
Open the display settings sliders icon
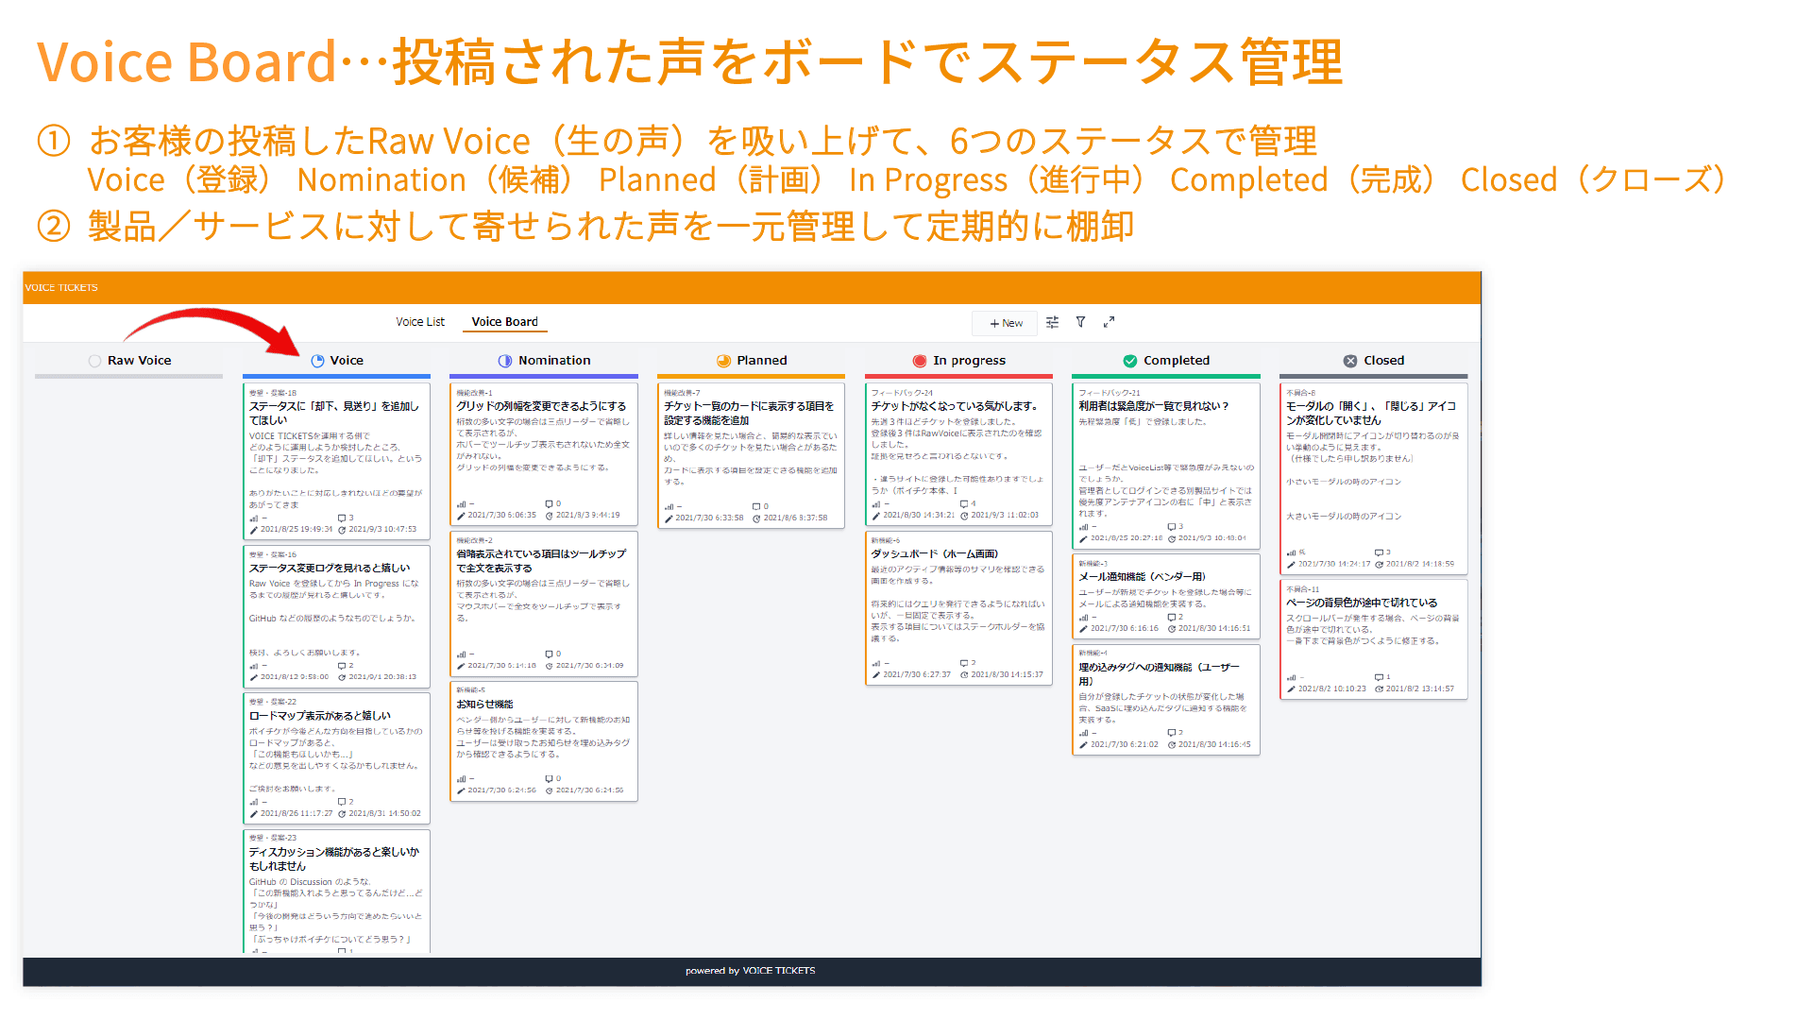pyautogui.click(x=1052, y=322)
